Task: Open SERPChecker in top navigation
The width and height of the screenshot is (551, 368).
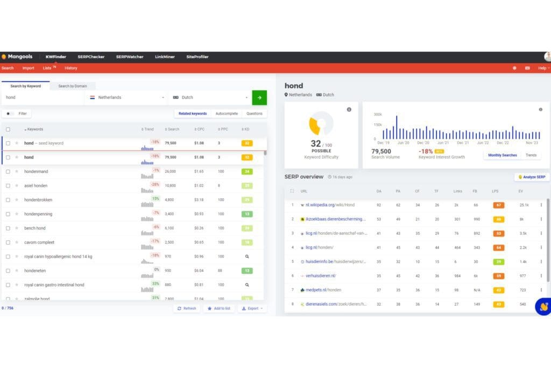Action: [91, 57]
